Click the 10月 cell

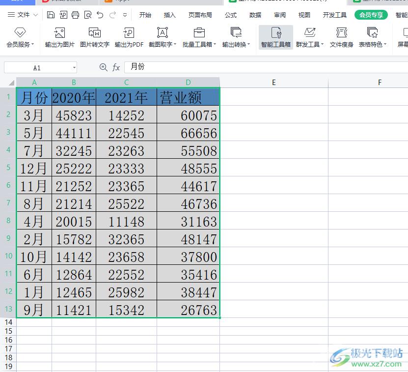tap(34, 256)
